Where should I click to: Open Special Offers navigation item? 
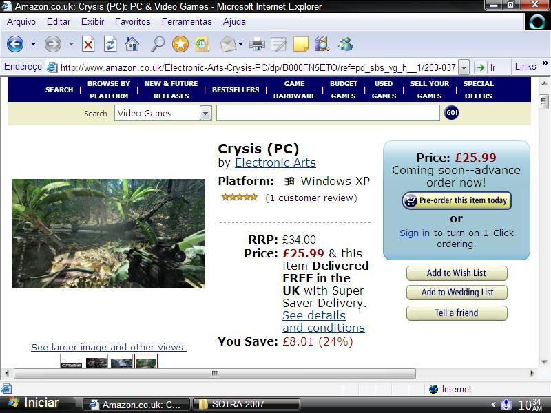tap(478, 89)
